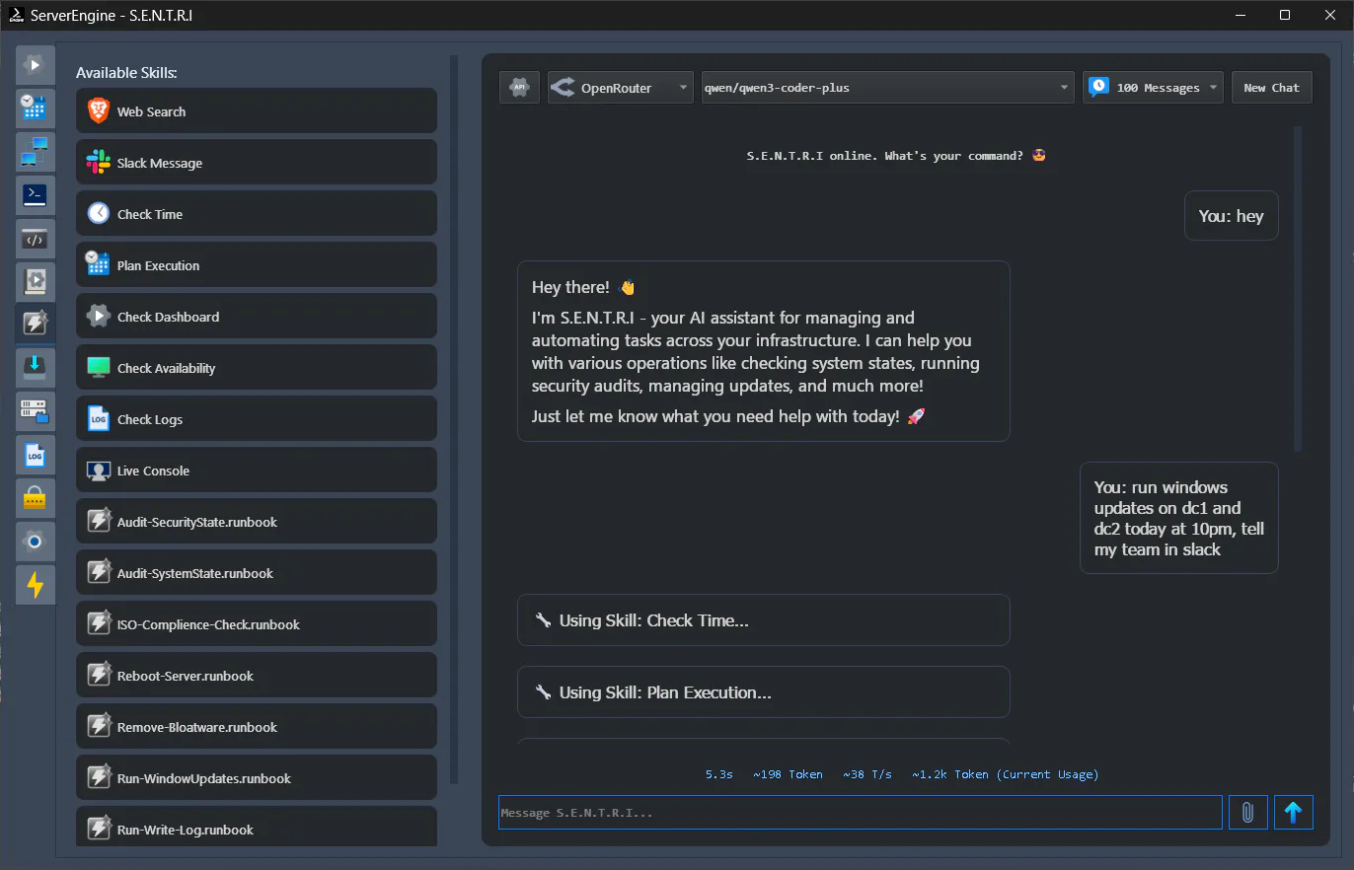Click the blue send arrow icon
The width and height of the screenshot is (1354, 870).
1294,812
